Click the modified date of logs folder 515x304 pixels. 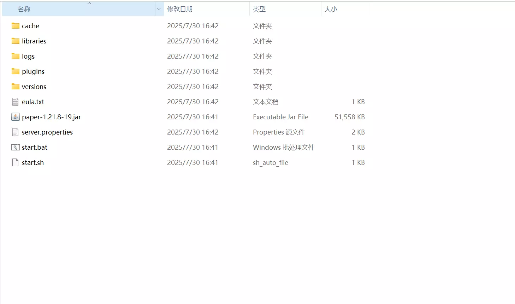193,56
